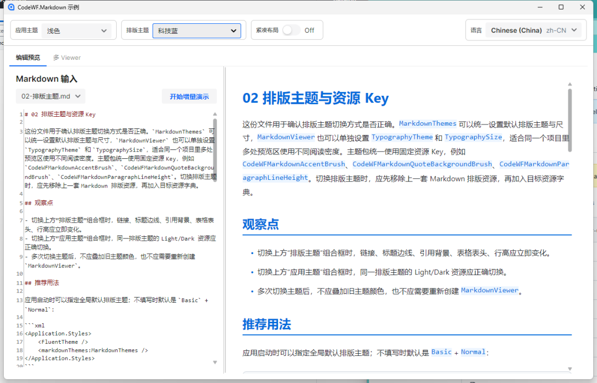Click editor line '## 观察点'
Viewport: 597px width, 383px height.
[39, 203]
